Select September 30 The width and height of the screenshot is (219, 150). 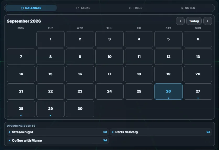coord(80,109)
